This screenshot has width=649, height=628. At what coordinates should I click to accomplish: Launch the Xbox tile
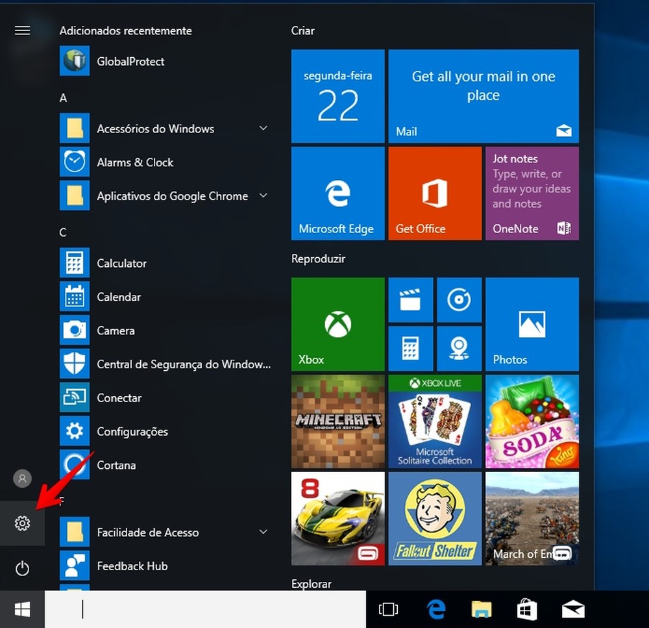pyautogui.click(x=337, y=324)
